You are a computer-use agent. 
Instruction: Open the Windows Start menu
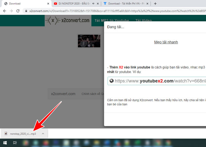(x=5, y=143)
